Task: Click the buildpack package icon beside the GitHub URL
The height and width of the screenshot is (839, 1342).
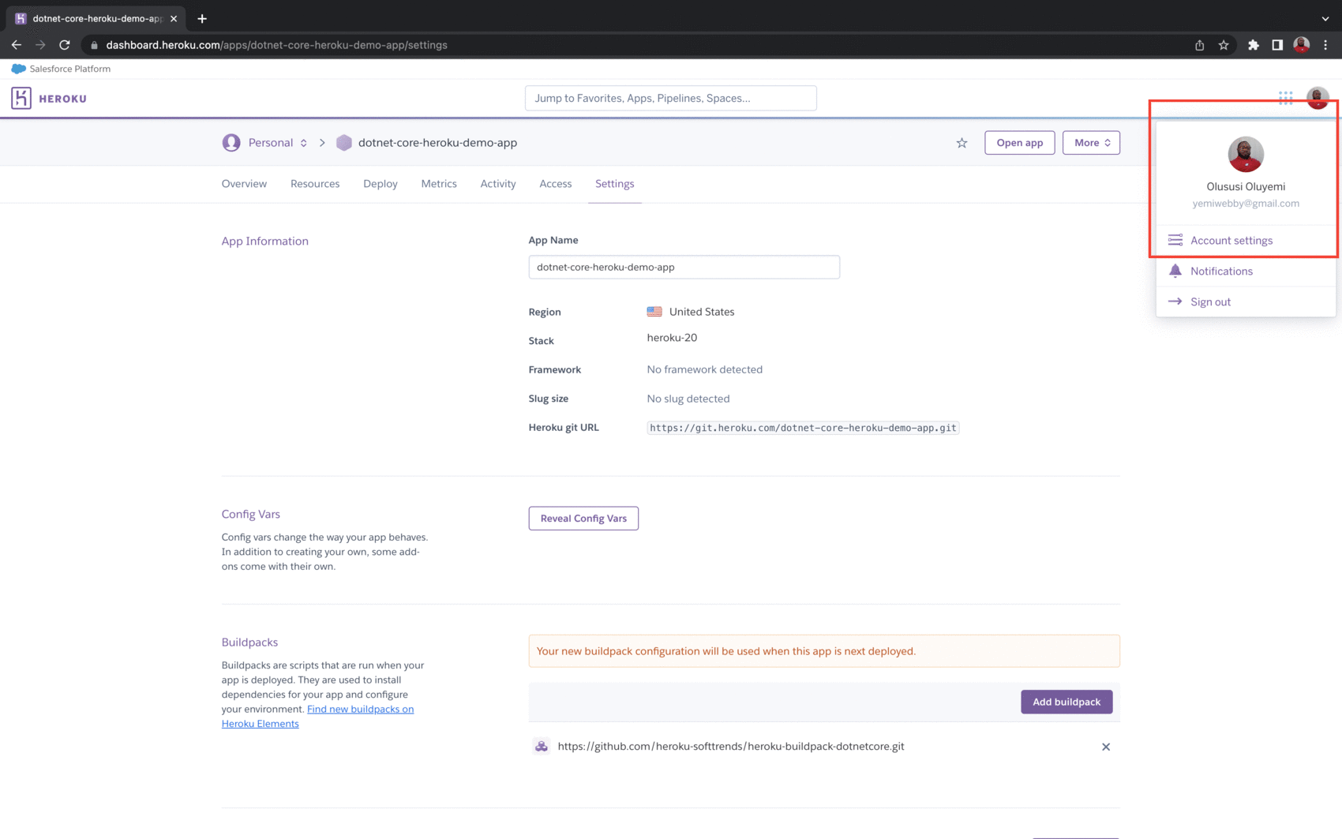Action: 542,746
